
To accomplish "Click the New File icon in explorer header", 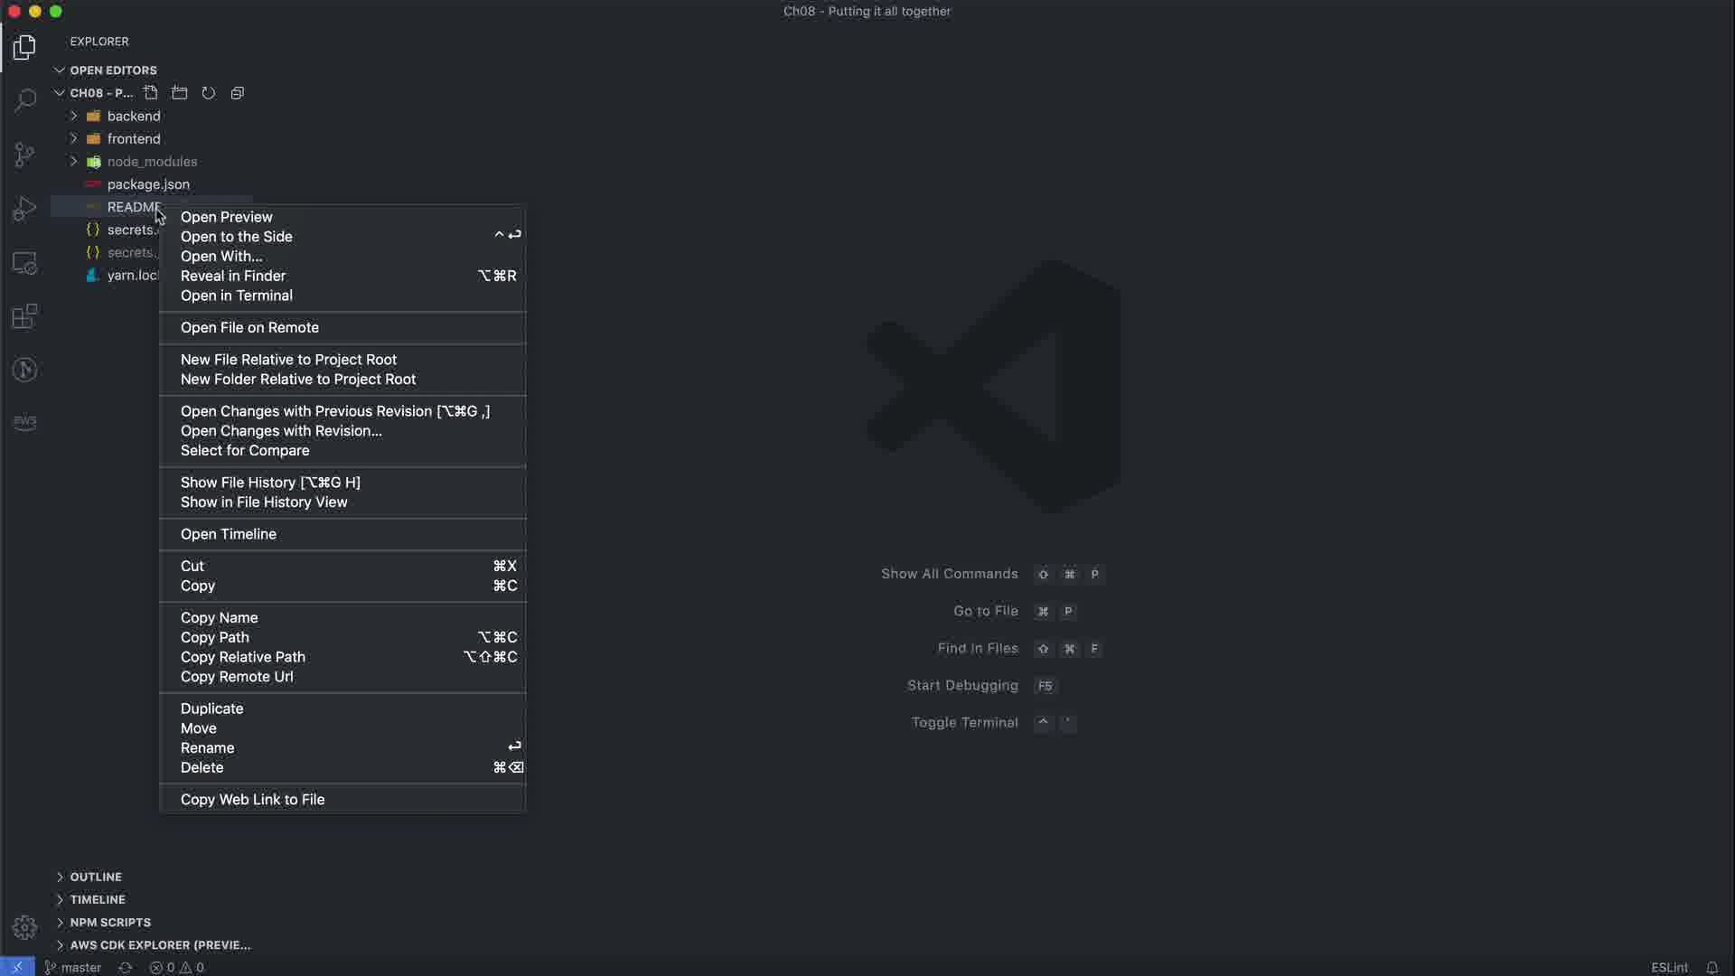I will point(151,93).
